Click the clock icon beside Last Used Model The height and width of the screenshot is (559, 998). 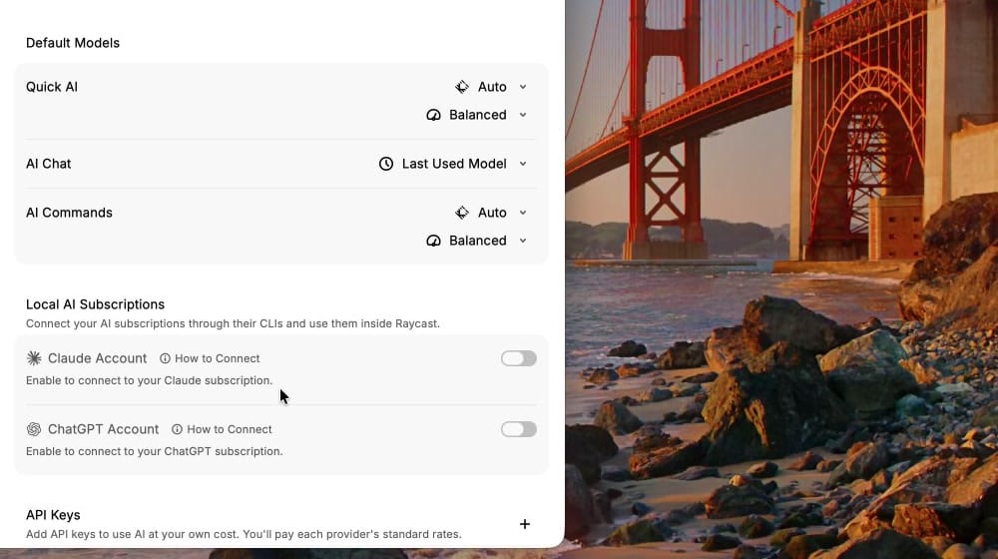[x=385, y=164]
